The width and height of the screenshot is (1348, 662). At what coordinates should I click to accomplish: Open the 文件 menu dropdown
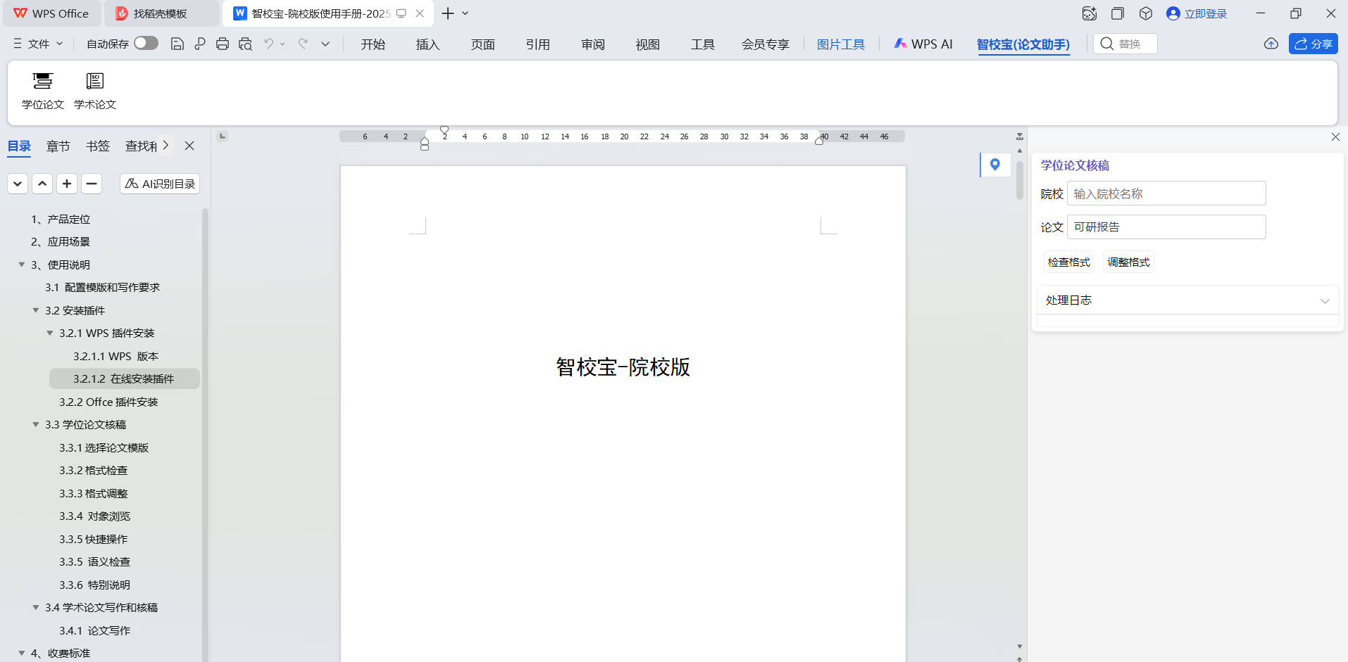pos(39,44)
